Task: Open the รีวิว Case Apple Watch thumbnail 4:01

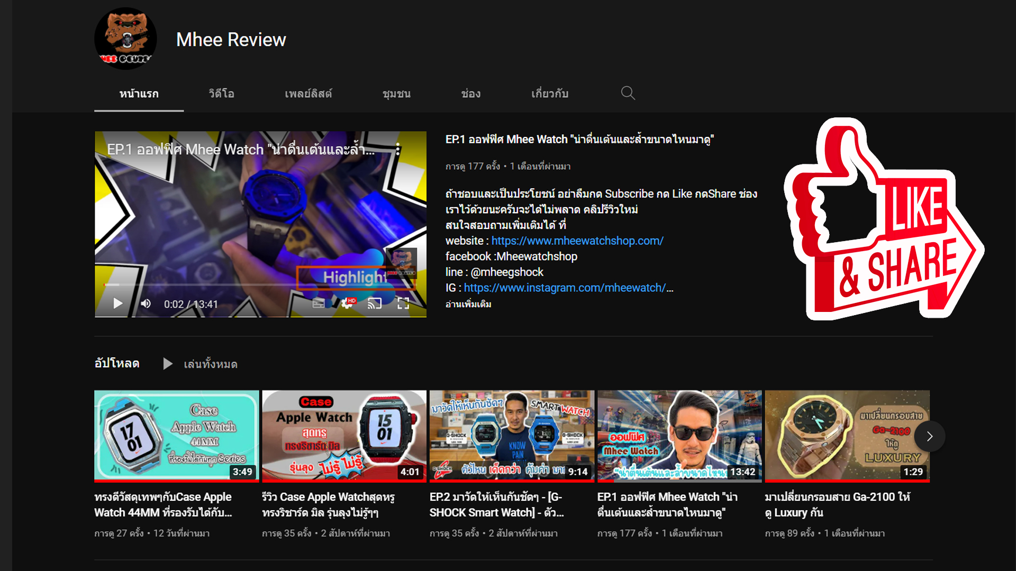Action: click(x=344, y=436)
